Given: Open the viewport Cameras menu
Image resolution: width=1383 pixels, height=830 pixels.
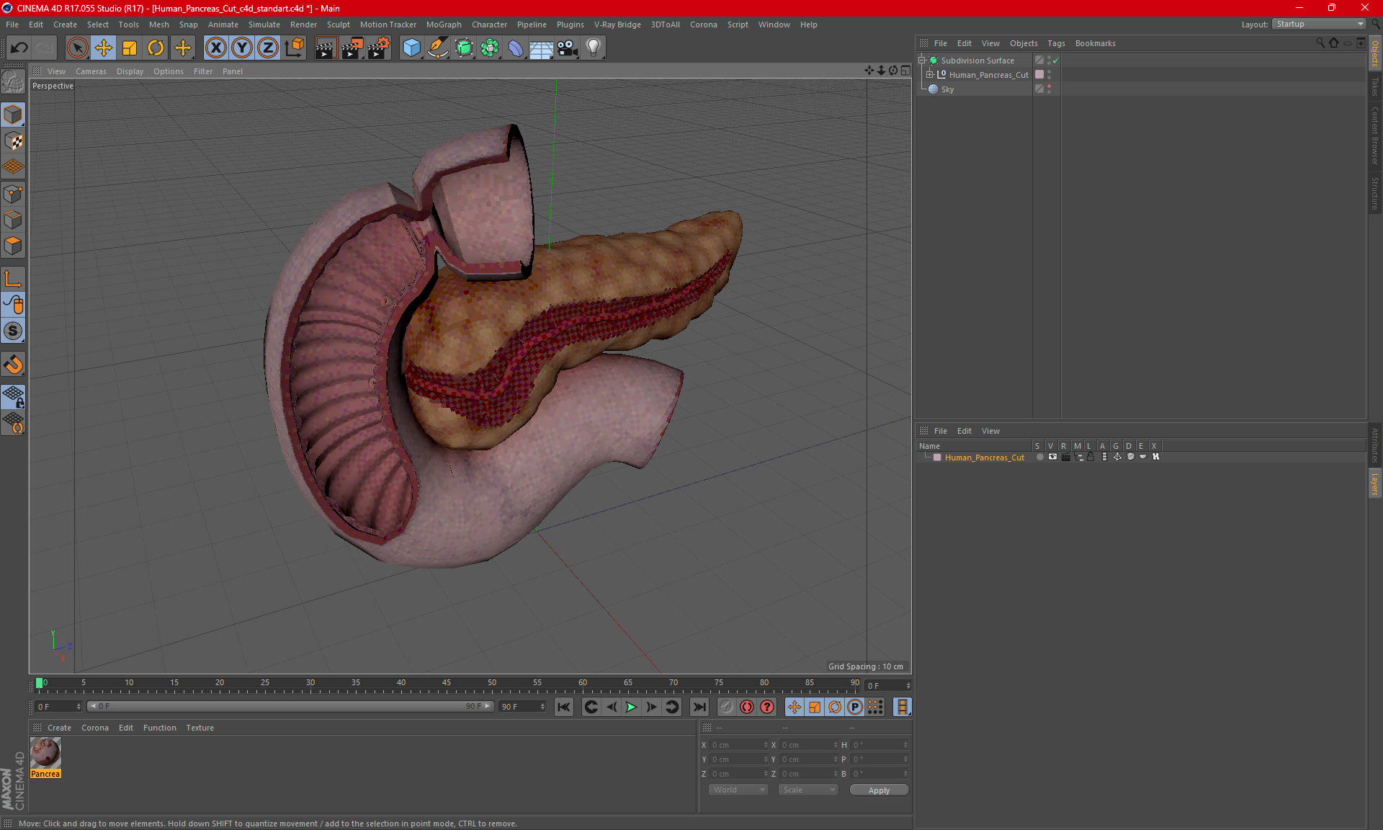Looking at the screenshot, I should point(91,71).
